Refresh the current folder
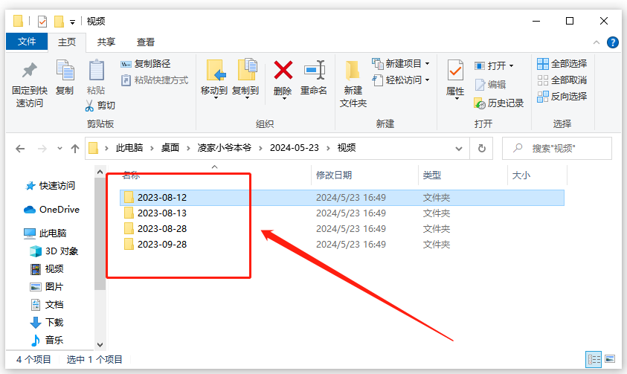627x374 pixels. (x=482, y=149)
